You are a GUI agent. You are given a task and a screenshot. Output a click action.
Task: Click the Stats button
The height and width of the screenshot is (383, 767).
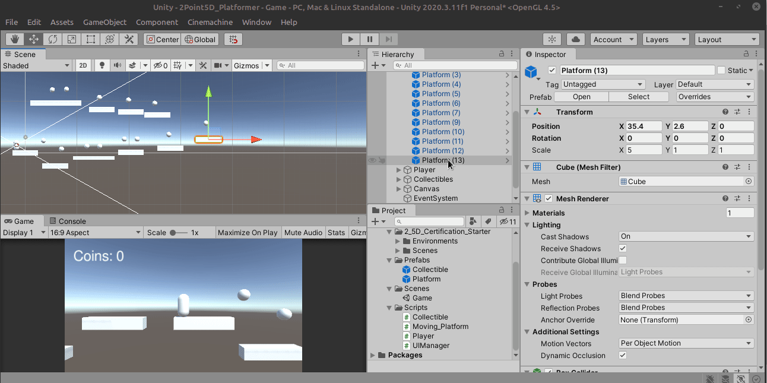[x=337, y=232]
